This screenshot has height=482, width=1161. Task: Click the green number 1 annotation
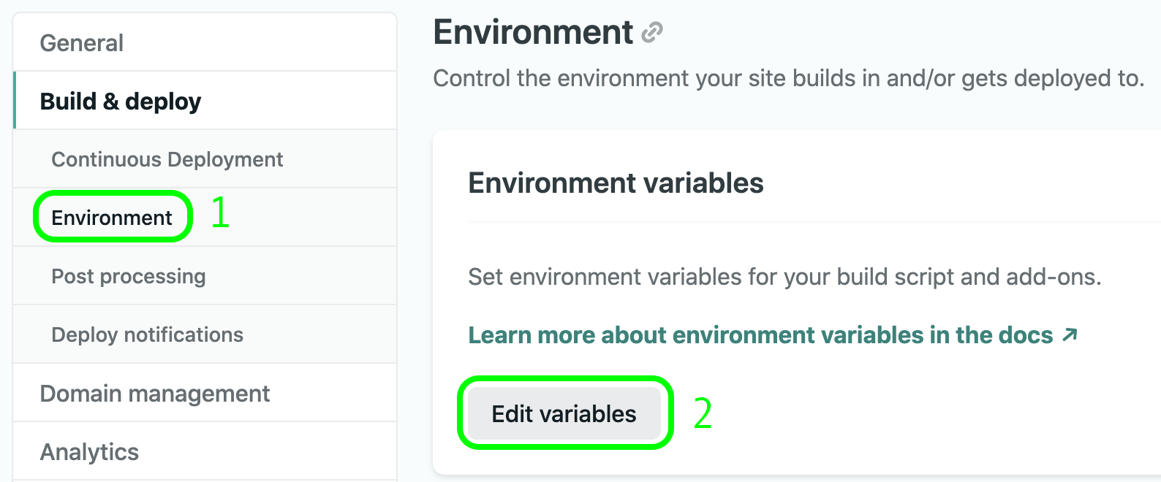point(220,213)
